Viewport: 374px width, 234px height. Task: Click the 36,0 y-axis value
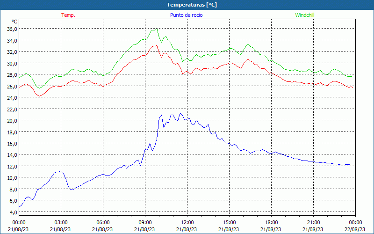coord(12,29)
